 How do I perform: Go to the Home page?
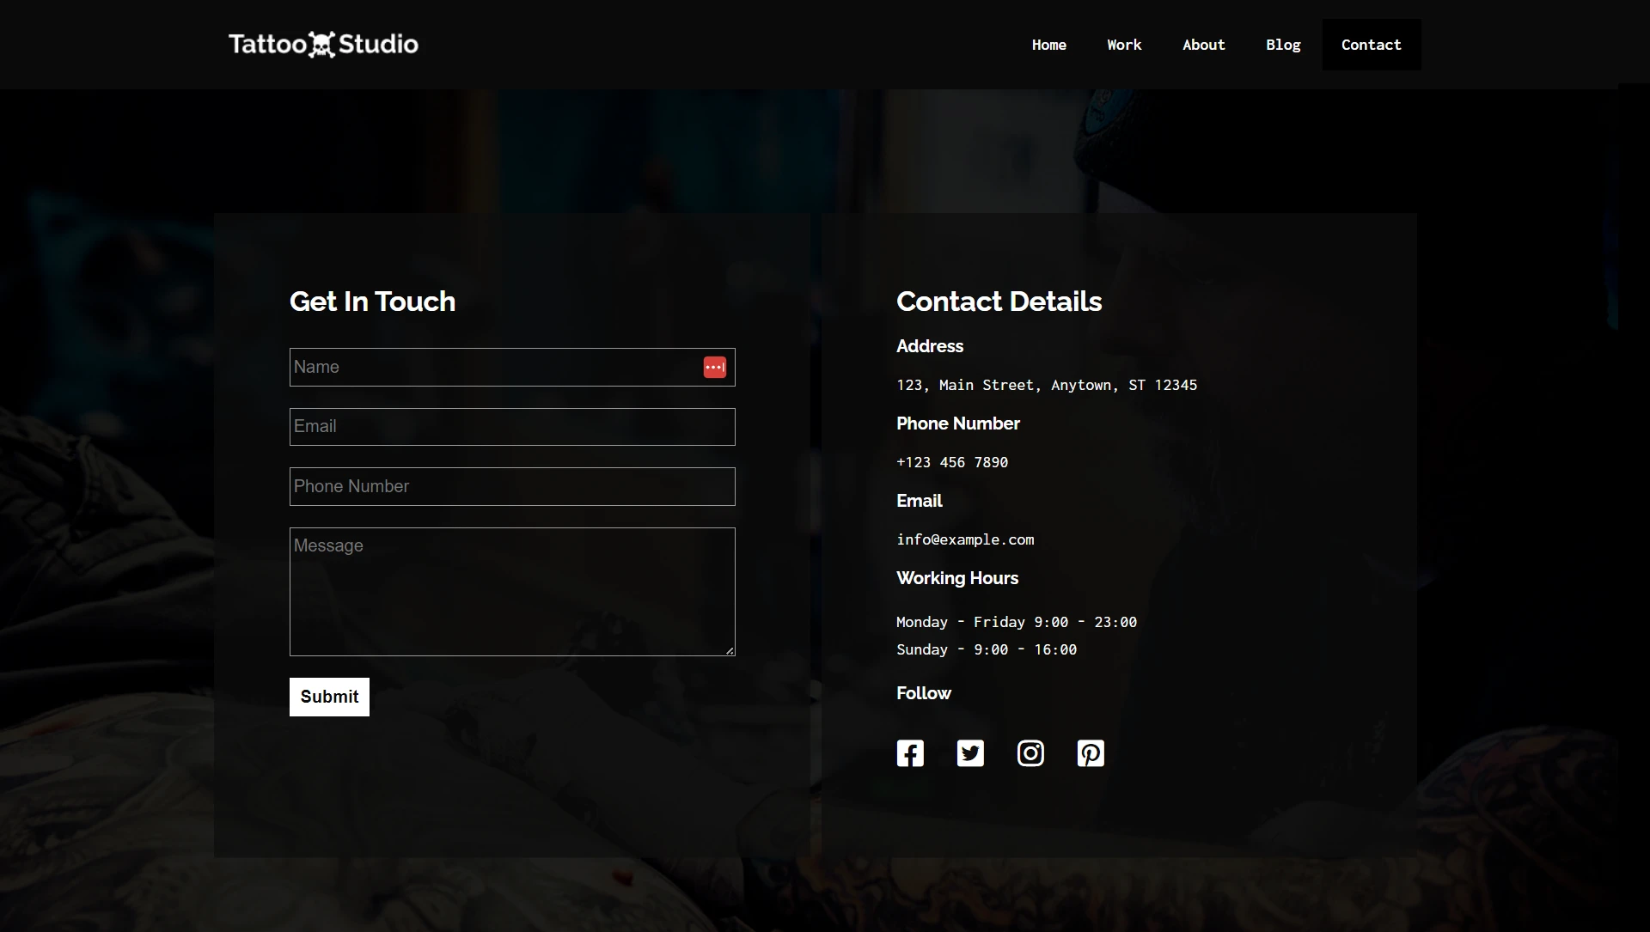[1048, 45]
